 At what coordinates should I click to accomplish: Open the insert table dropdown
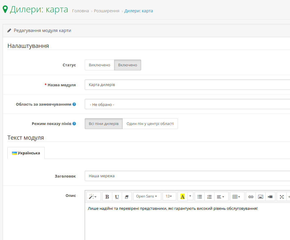click(237, 197)
